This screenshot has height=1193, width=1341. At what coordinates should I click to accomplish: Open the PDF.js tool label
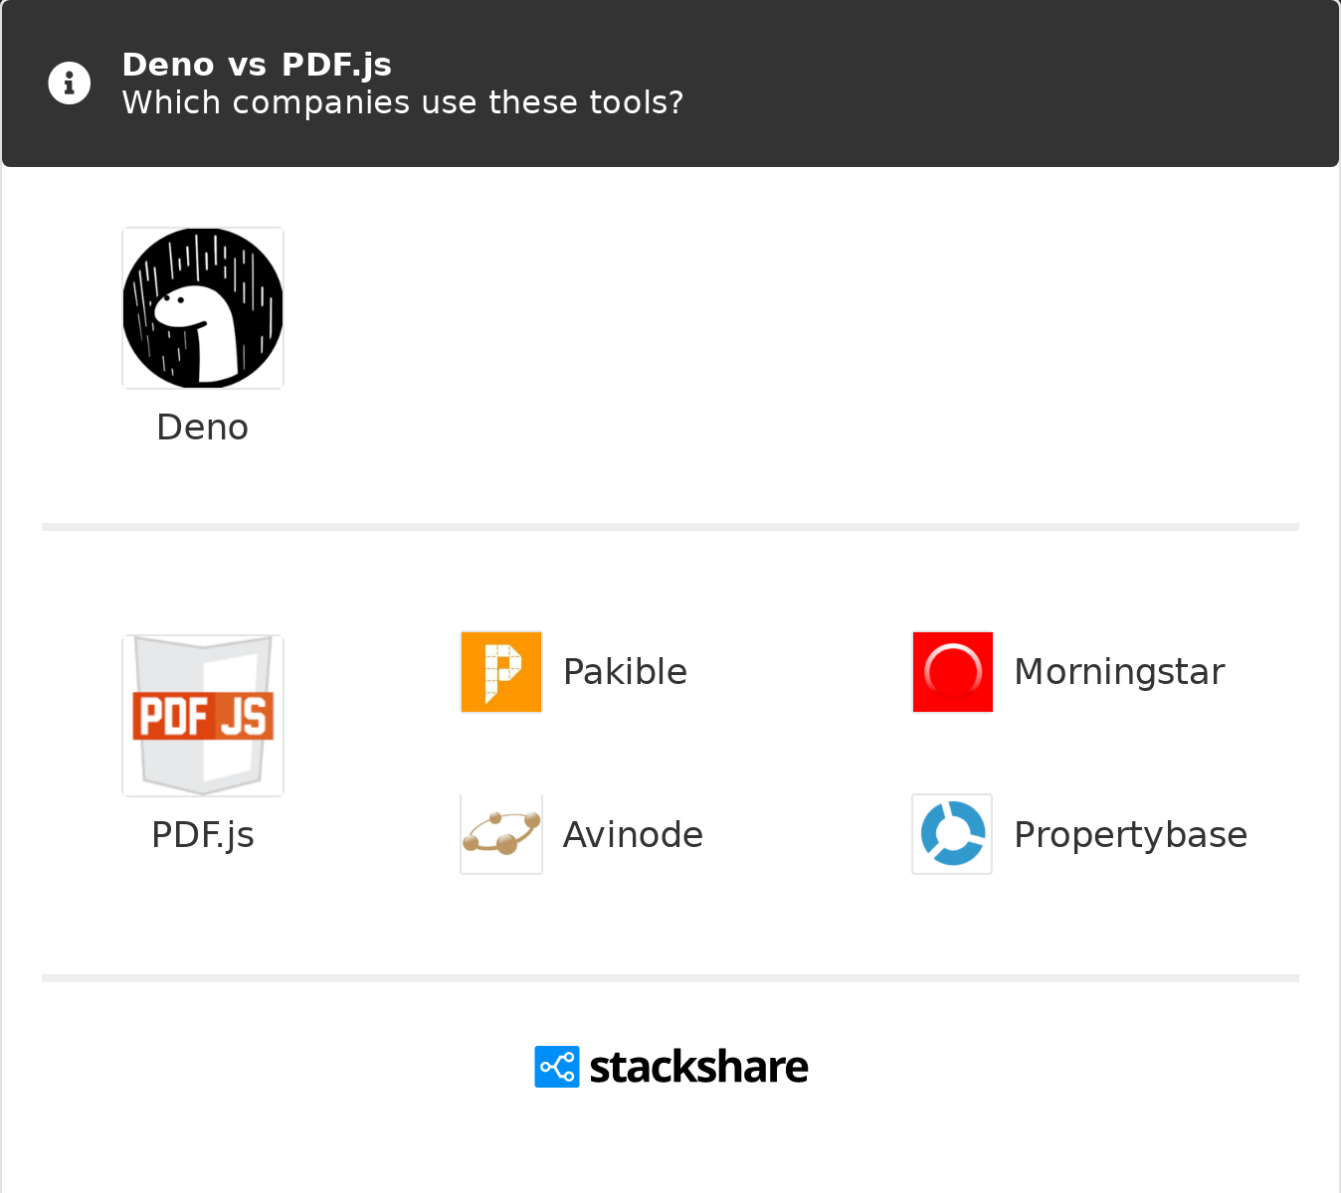pos(203,835)
